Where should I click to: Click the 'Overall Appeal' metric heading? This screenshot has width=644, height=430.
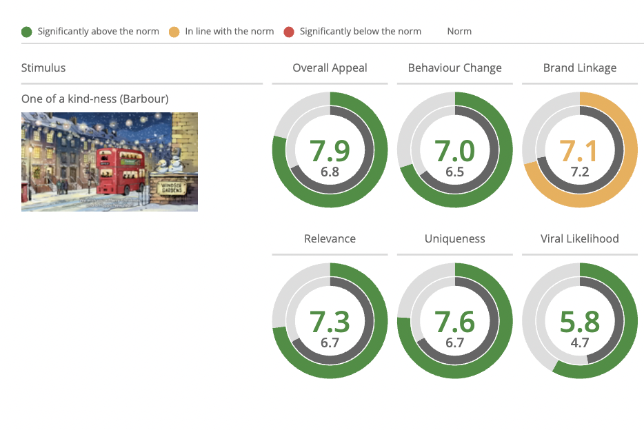click(x=330, y=68)
